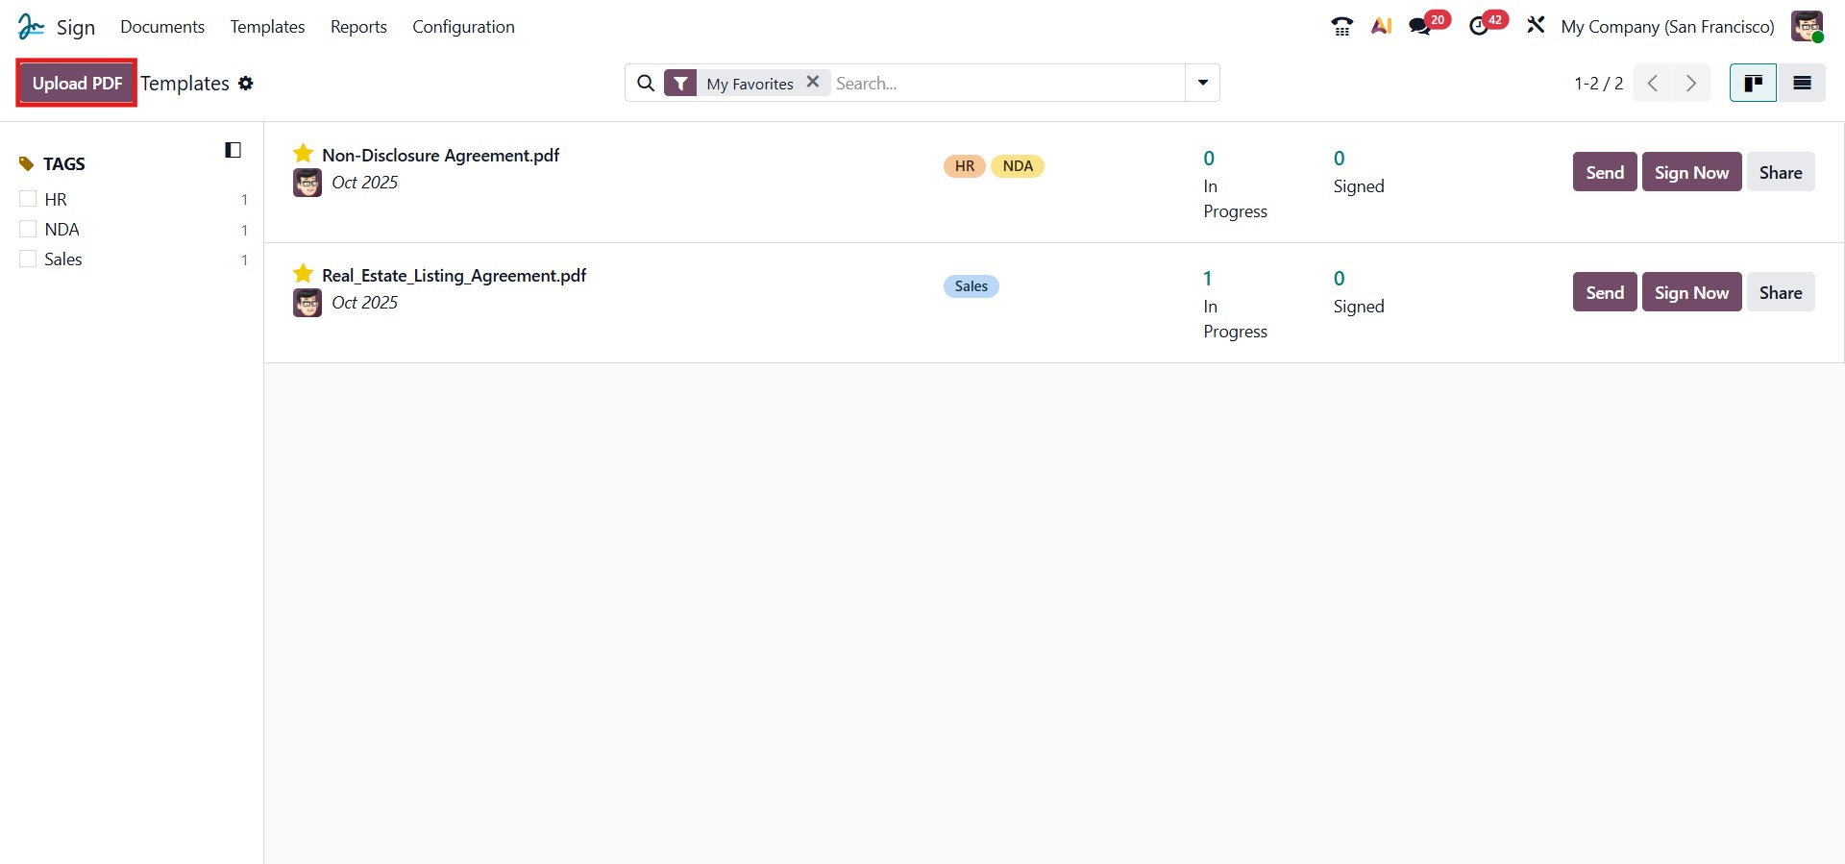Open the Configuration menu
The width and height of the screenshot is (1845, 864).
pos(463,27)
